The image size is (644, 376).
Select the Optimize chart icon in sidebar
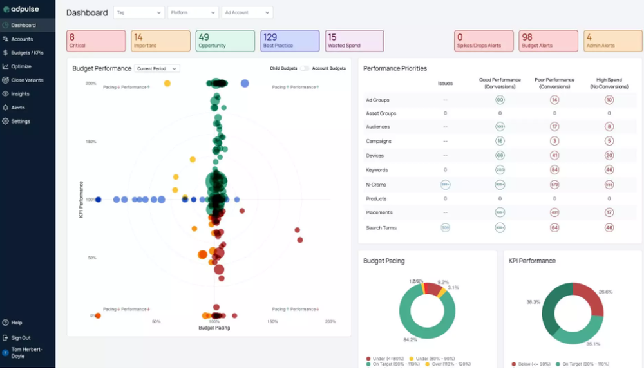click(x=6, y=66)
